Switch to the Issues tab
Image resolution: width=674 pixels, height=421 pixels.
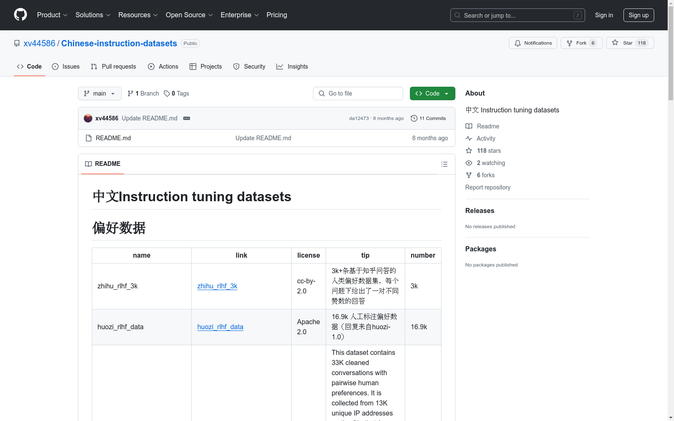coord(66,67)
